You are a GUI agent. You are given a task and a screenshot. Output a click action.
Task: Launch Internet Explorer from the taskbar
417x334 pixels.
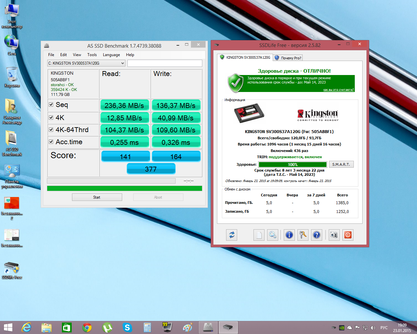26,327
